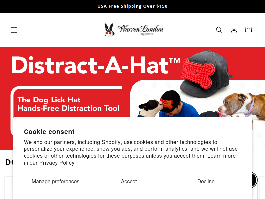The image size is (265, 199).
Task: Click the Dog Lick Hat tagline box
Action: 69,104
